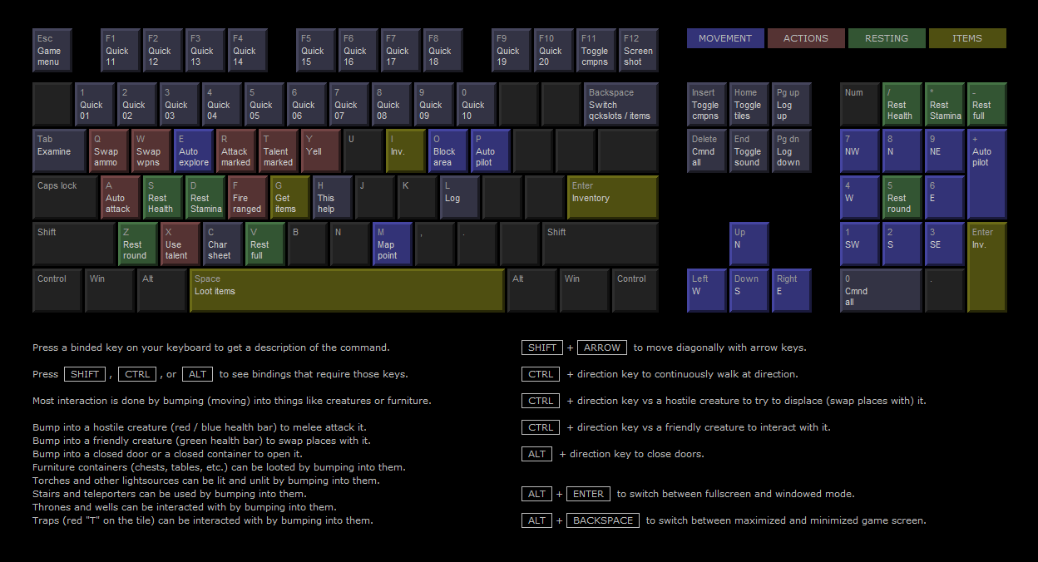Select the ACTIONS category tab
Screen dimensions: 1038x562
(x=805, y=38)
